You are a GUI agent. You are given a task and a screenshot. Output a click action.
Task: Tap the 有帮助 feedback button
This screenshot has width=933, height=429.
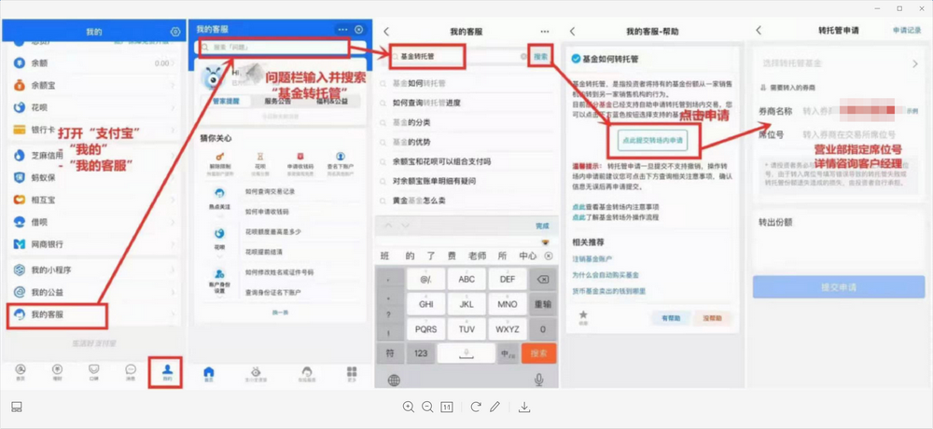click(670, 318)
